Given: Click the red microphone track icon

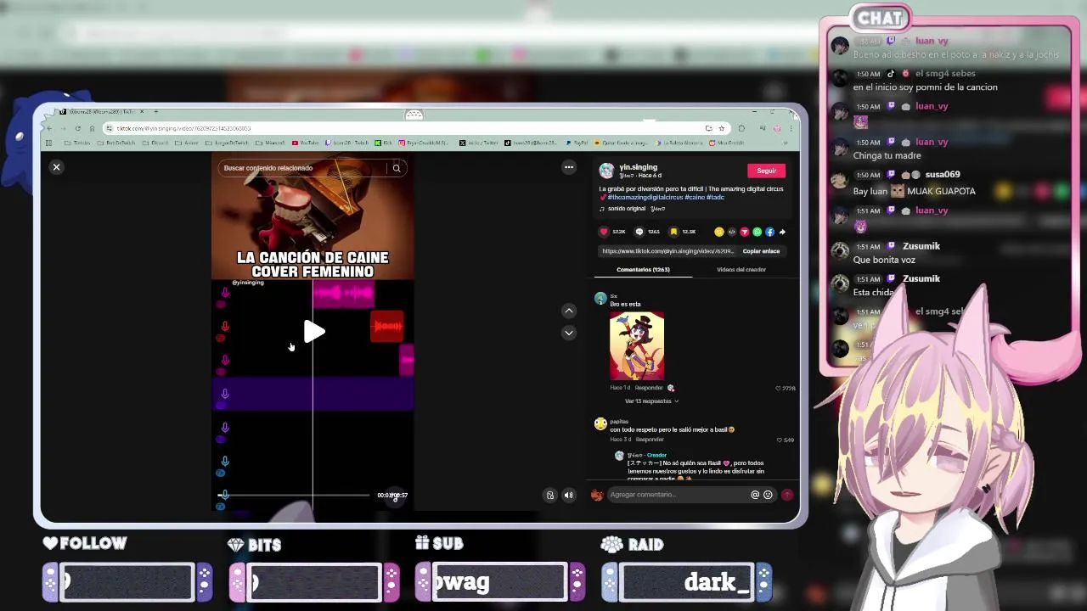Looking at the screenshot, I should coord(225,327).
